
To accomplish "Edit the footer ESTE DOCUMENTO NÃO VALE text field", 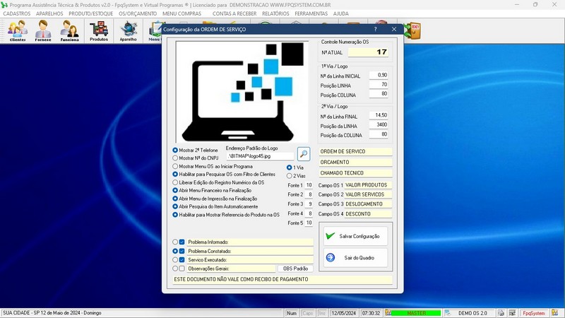I will 282,280.
